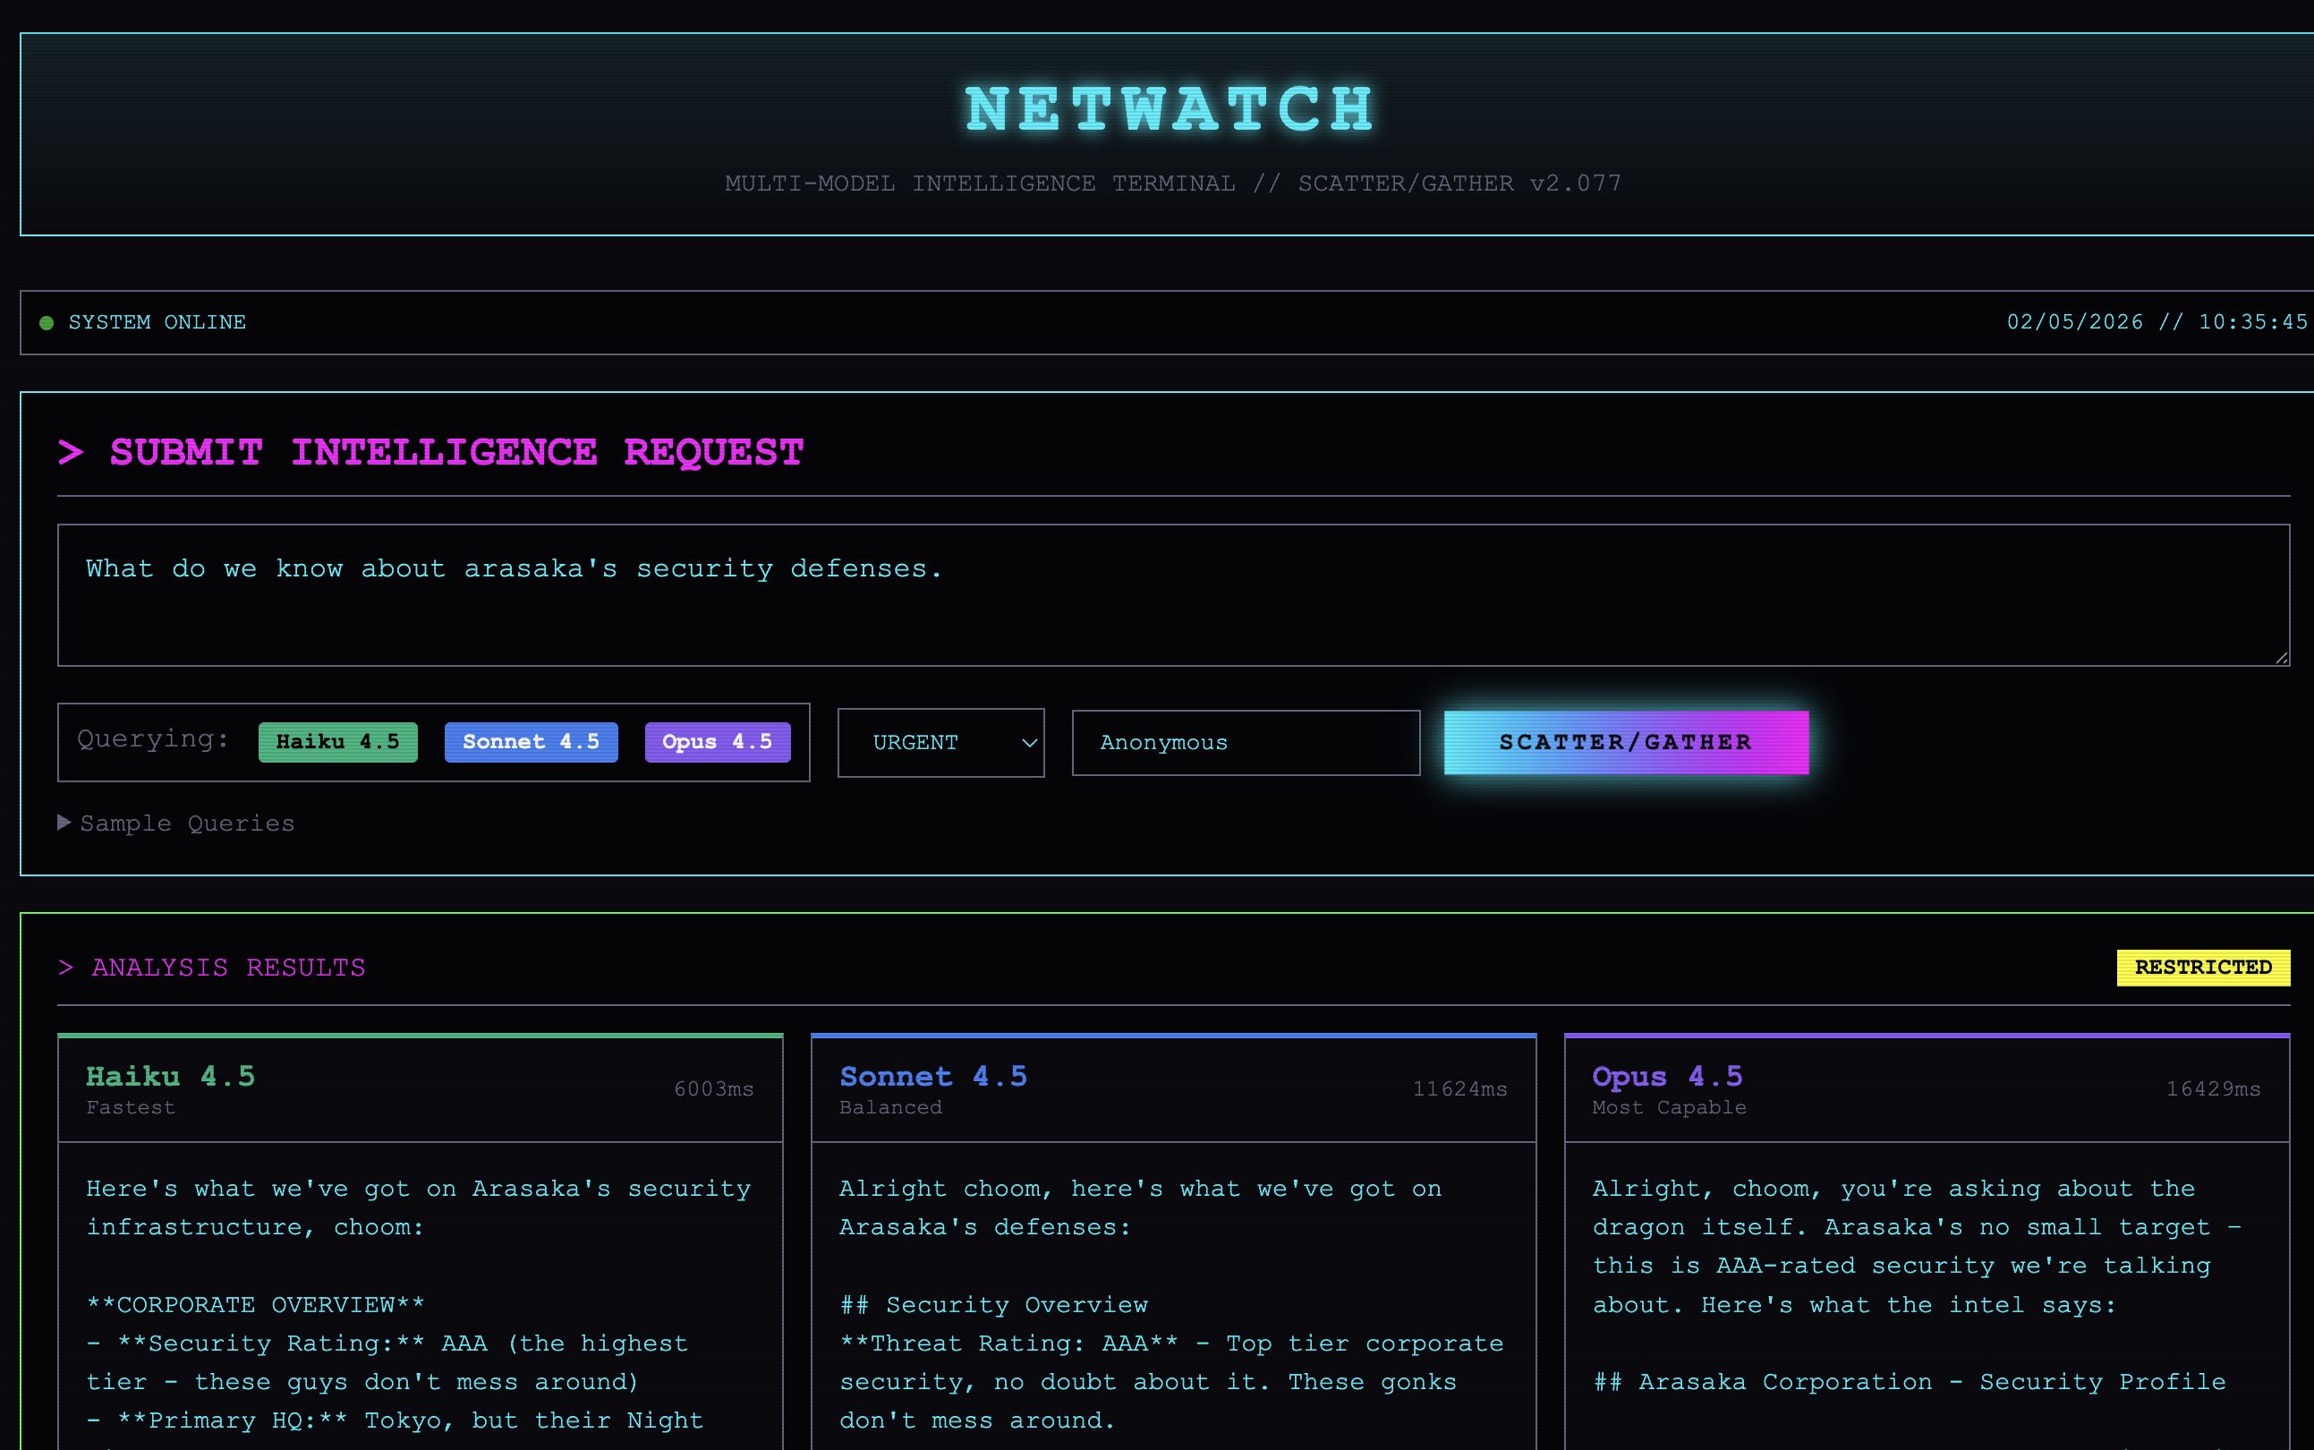Viewport: 2314px width, 1450px height.
Task: Click the 6003ms Haiku latency readout
Action: point(713,1088)
